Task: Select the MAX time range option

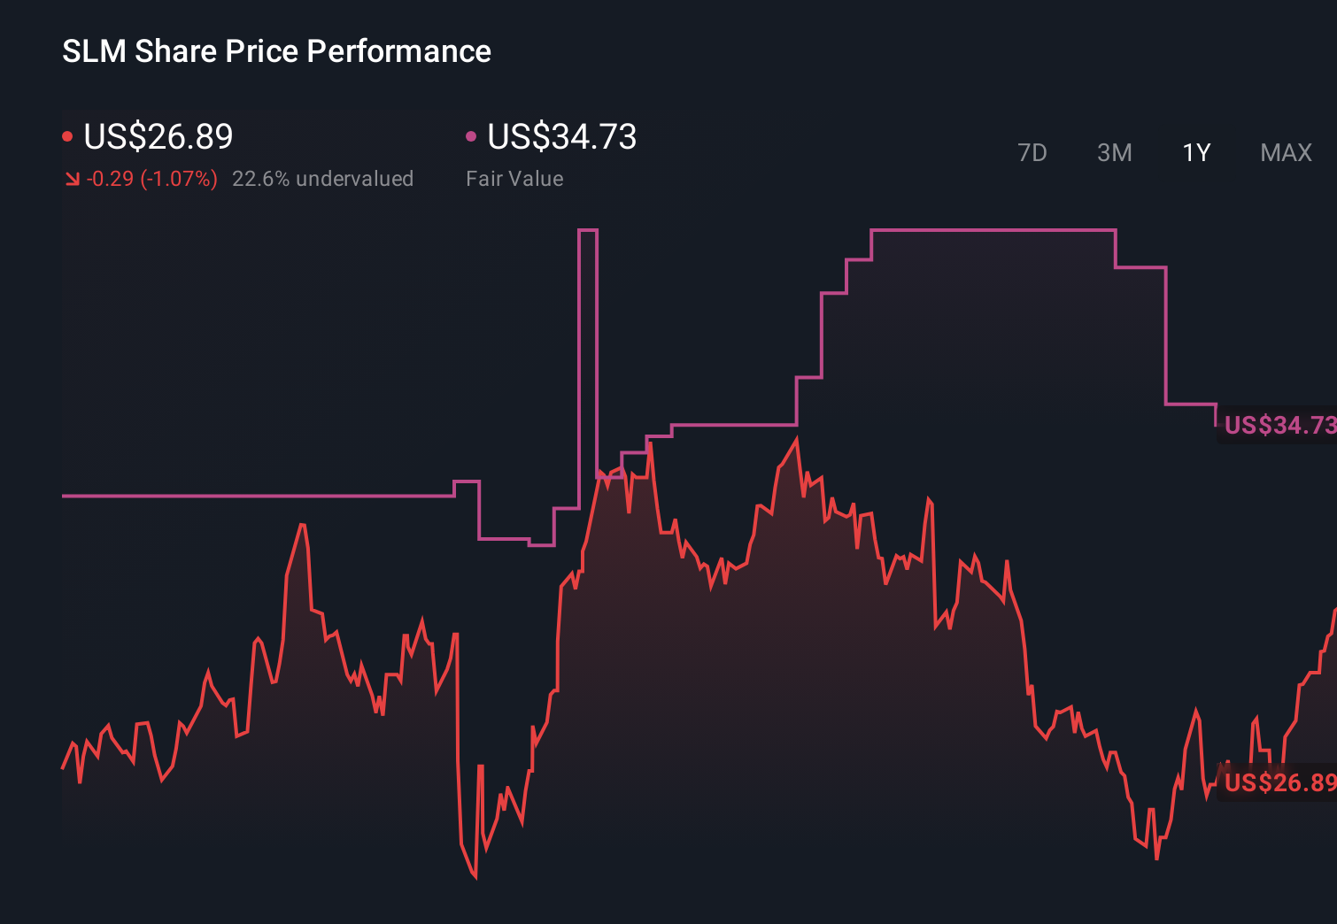Action: (1285, 152)
